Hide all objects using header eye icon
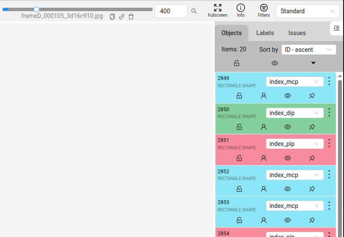This screenshot has width=344, height=237. [x=275, y=63]
